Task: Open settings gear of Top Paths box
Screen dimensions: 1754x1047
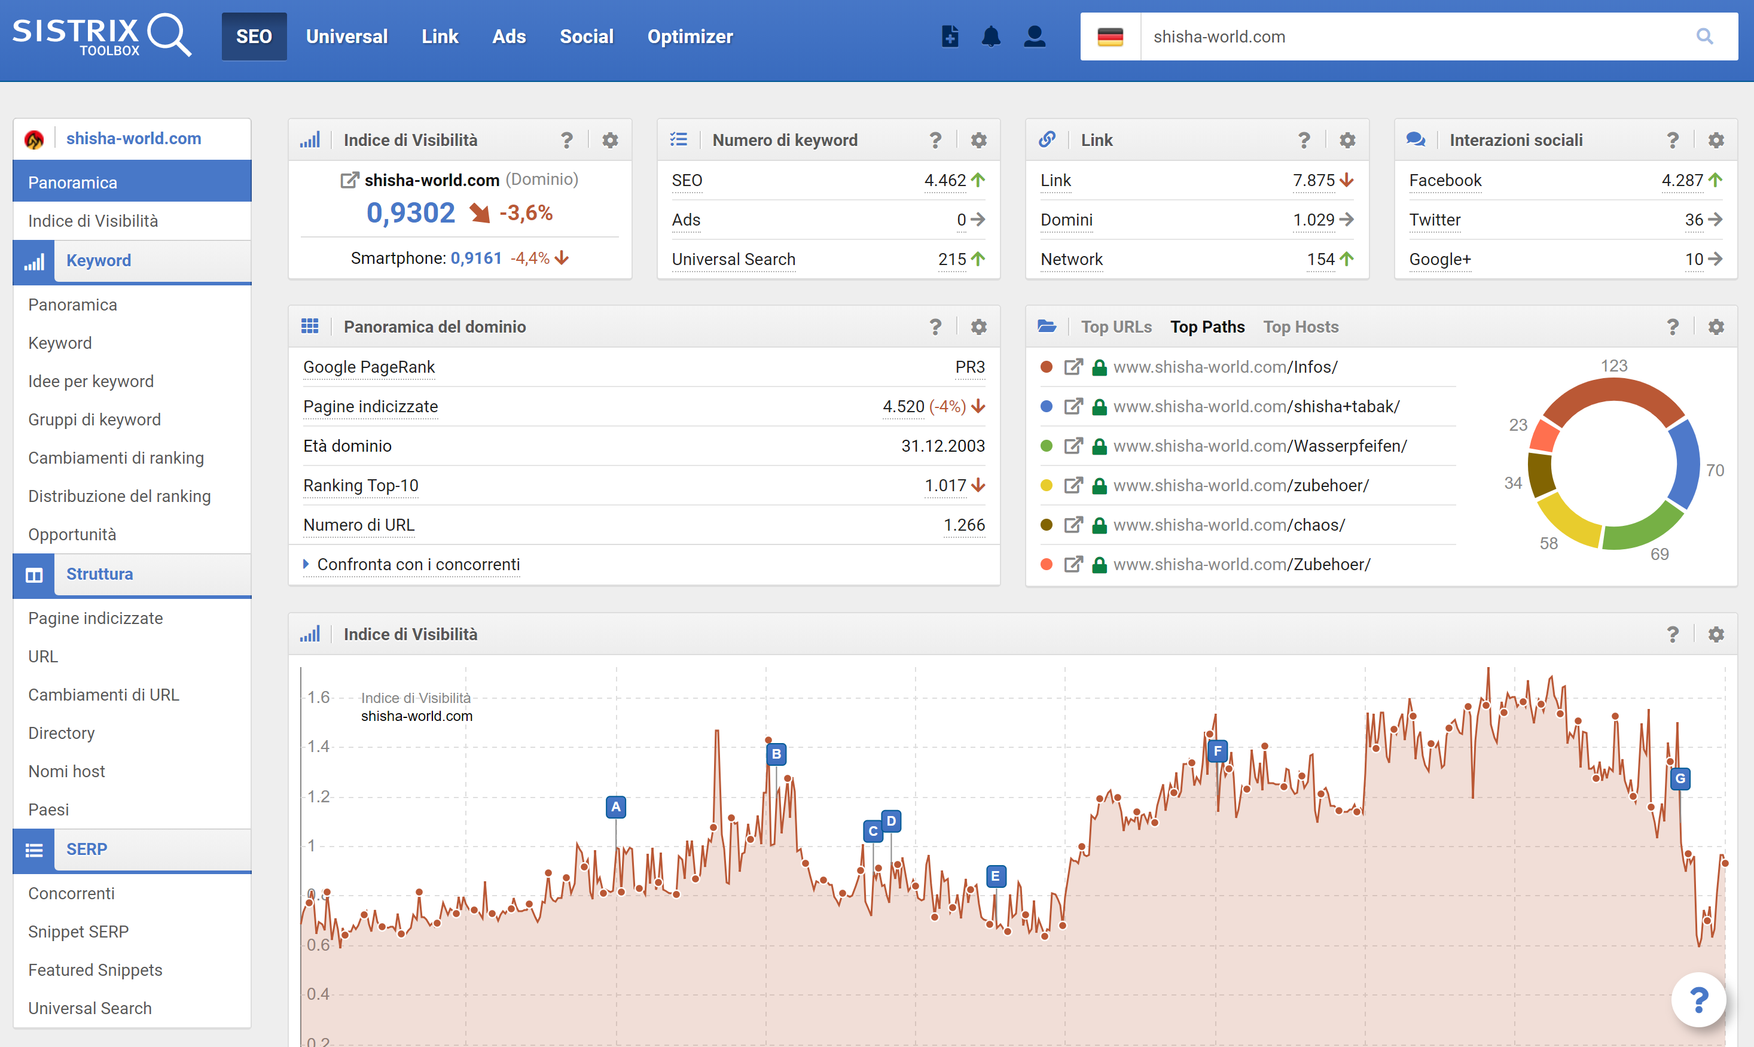Action: pos(1716,327)
